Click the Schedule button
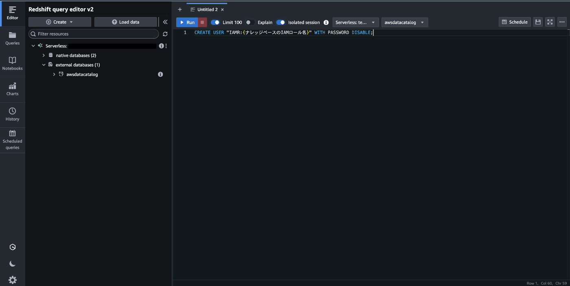This screenshot has width=570, height=286. click(515, 22)
